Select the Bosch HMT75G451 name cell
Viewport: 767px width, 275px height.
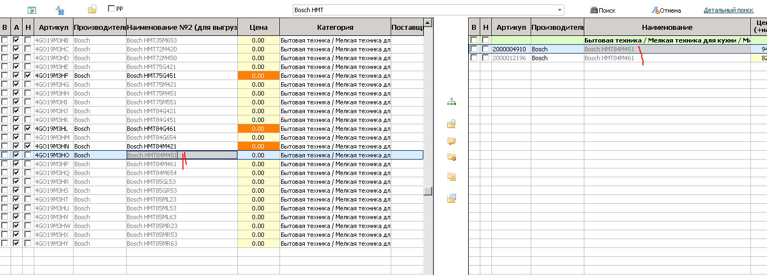182,76
